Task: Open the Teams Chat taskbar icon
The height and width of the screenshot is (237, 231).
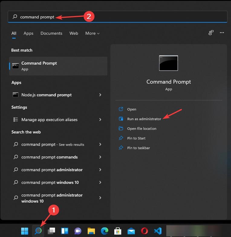Action: point(78,231)
